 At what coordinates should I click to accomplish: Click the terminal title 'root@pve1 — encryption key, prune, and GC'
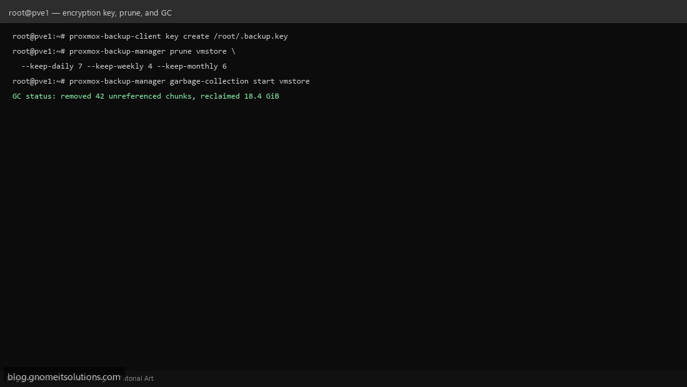[x=91, y=12]
